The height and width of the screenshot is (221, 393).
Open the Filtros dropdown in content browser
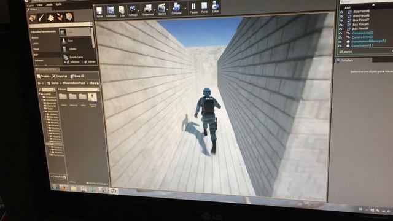point(61,89)
